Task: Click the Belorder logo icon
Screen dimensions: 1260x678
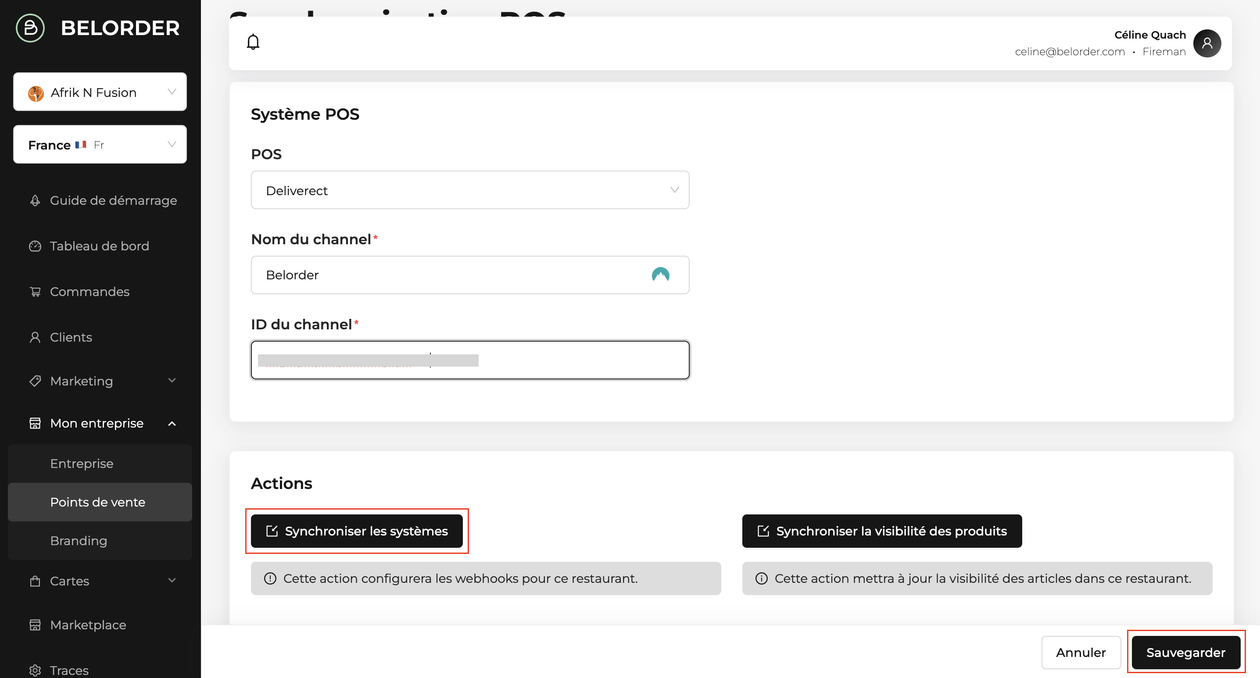Action: coord(30,28)
